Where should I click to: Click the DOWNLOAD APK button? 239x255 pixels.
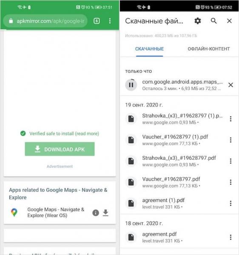(60, 149)
